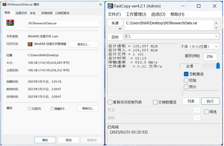Enable the 校验 verify checkbox
The width and height of the screenshot is (224, 146).
tap(186, 80)
